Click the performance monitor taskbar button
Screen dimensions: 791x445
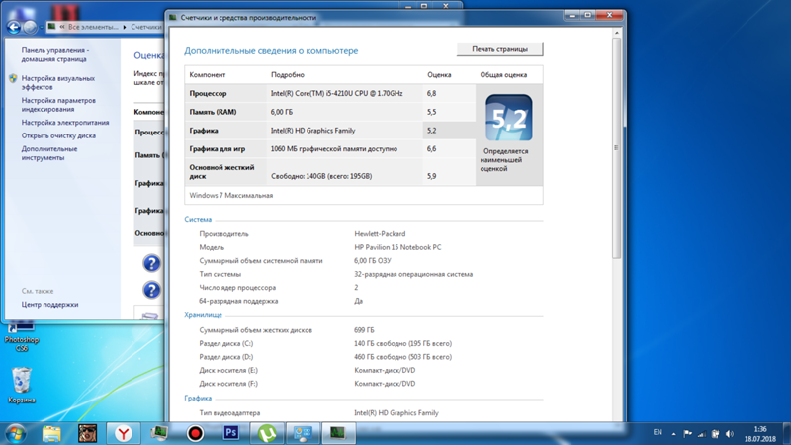338,433
